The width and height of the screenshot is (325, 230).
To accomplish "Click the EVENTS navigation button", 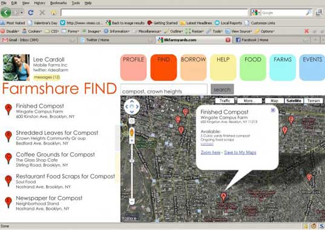I will (312, 67).
